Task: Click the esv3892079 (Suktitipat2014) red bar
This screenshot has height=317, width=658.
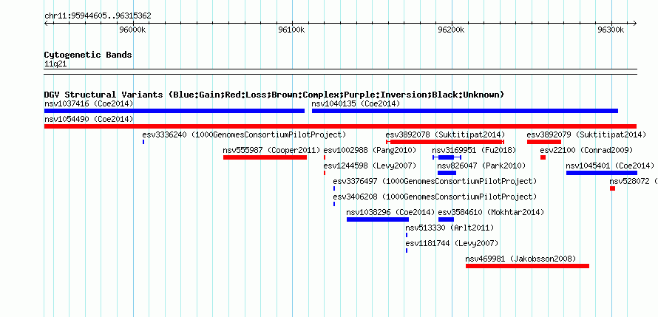Action: (544, 142)
